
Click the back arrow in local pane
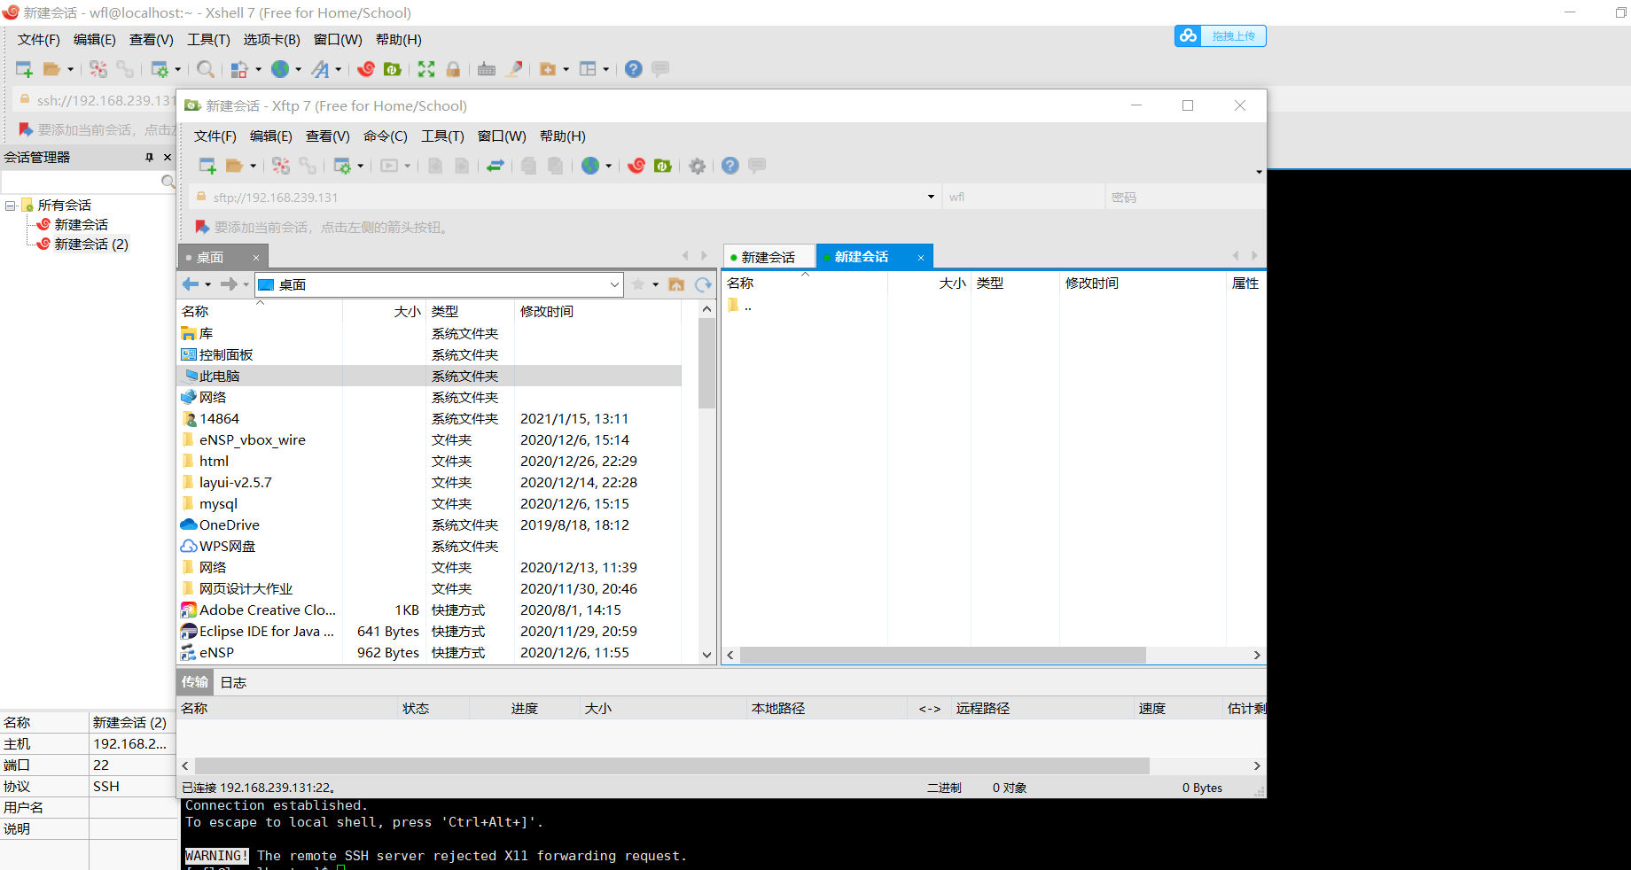pos(191,284)
